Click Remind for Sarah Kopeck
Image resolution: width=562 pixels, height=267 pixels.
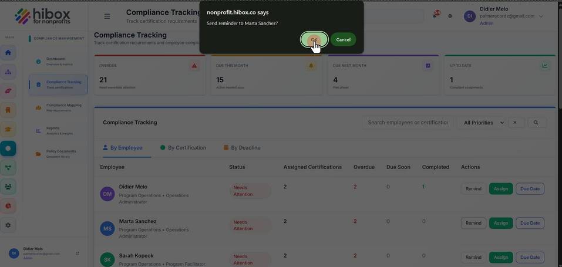(x=473, y=258)
